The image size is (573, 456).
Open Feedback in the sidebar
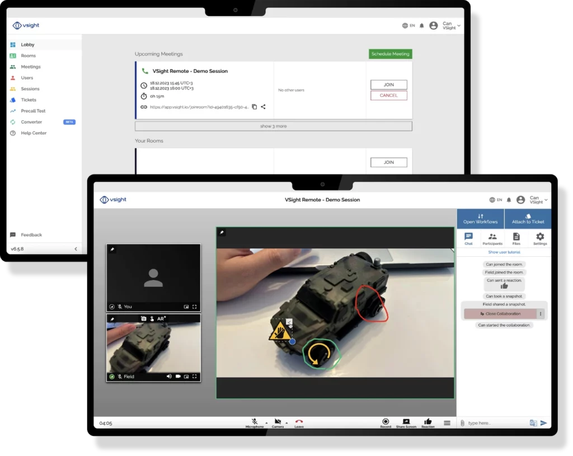click(x=31, y=234)
